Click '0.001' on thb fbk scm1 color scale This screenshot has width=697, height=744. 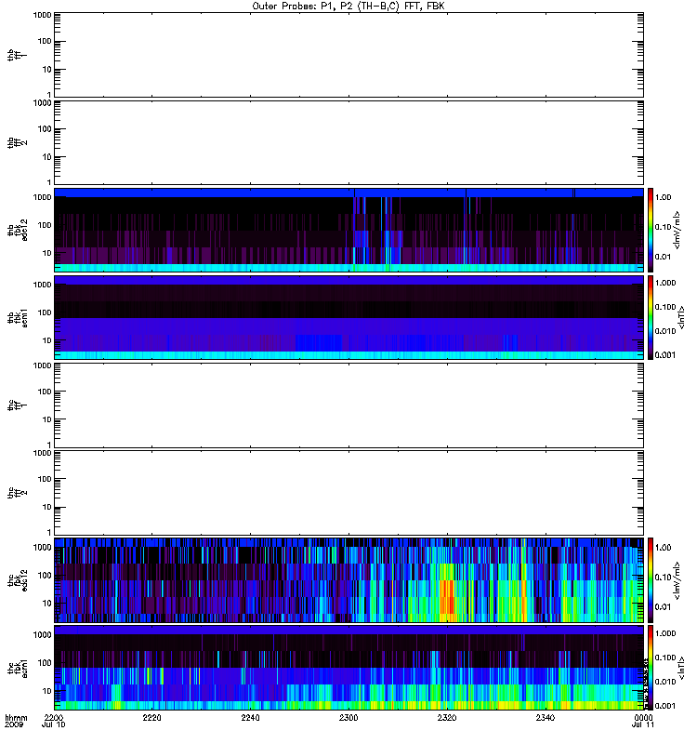(665, 355)
